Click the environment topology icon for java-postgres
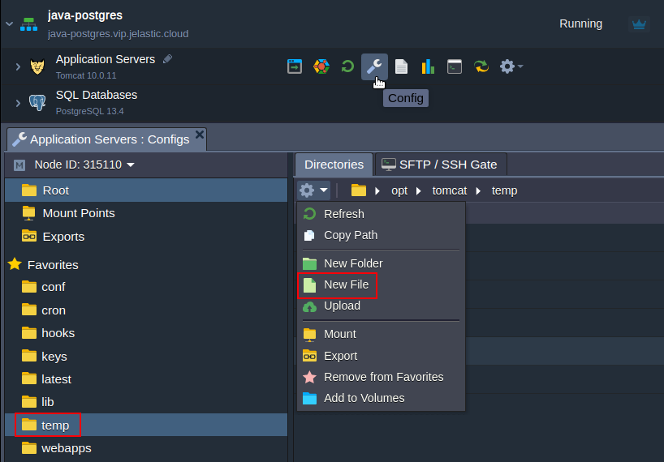The width and height of the screenshot is (664, 462). coord(28,24)
